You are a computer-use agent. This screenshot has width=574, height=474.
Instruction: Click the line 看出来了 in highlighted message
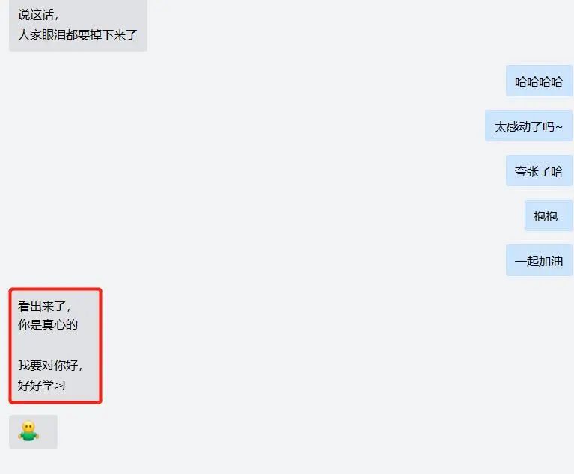[x=44, y=306]
